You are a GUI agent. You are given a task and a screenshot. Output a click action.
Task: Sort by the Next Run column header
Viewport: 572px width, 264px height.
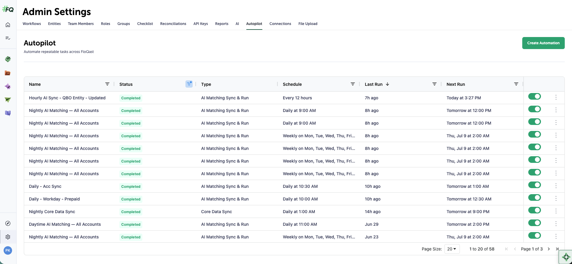[456, 84]
